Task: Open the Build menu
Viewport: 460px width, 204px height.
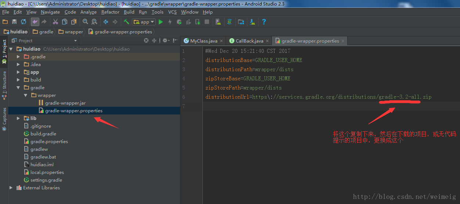Action: 129,12
